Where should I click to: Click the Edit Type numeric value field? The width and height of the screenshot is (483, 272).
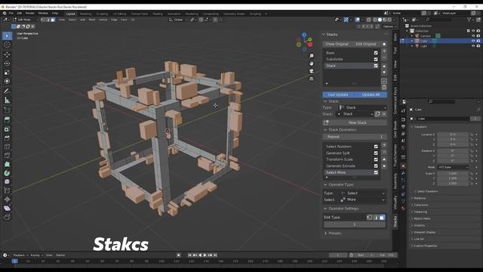[x=354, y=224]
